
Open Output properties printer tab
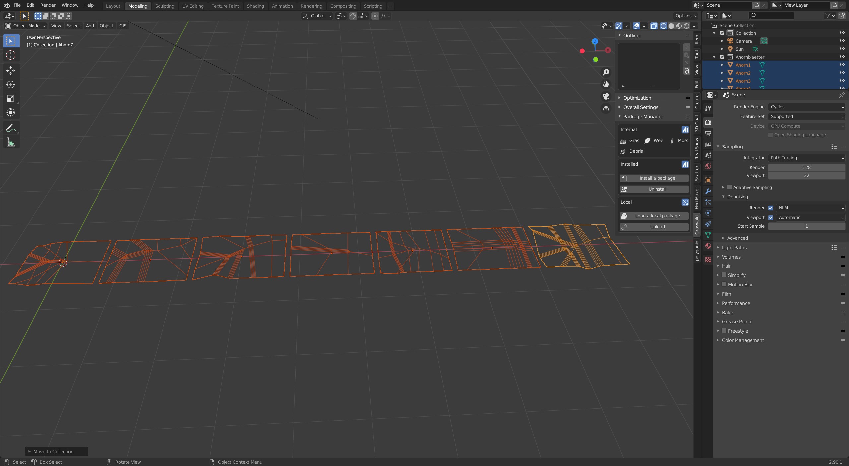click(708, 133)
